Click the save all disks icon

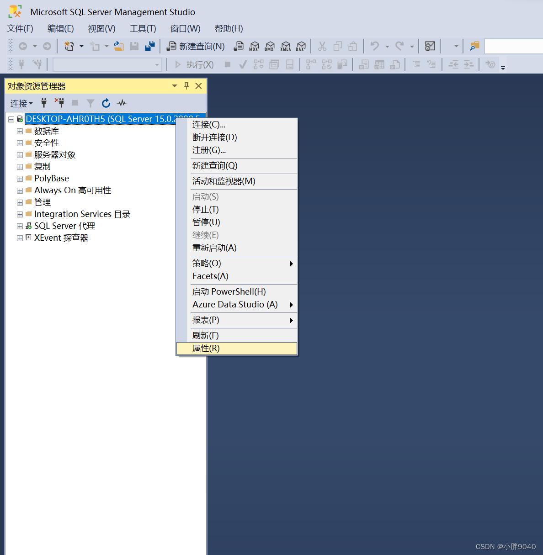[x=150, y=46]
